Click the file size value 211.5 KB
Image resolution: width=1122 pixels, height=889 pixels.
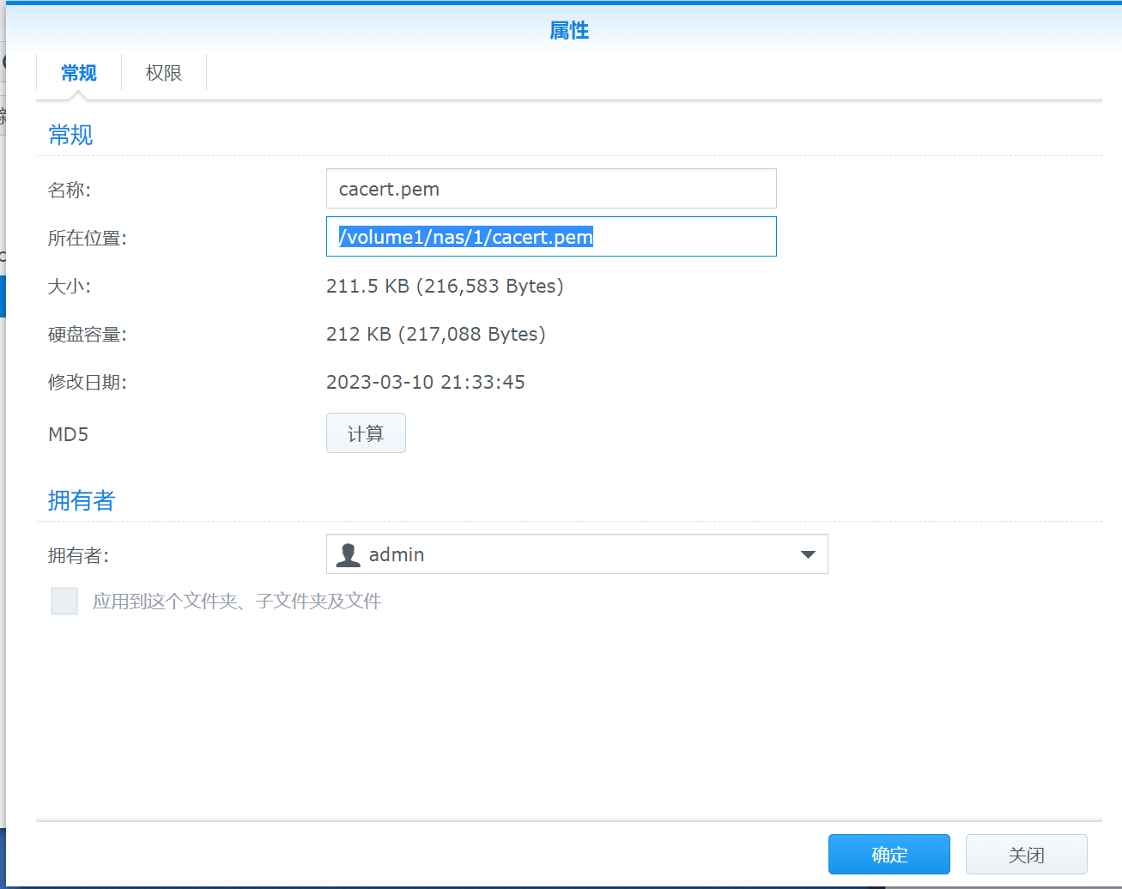click(x=445, y=286)
